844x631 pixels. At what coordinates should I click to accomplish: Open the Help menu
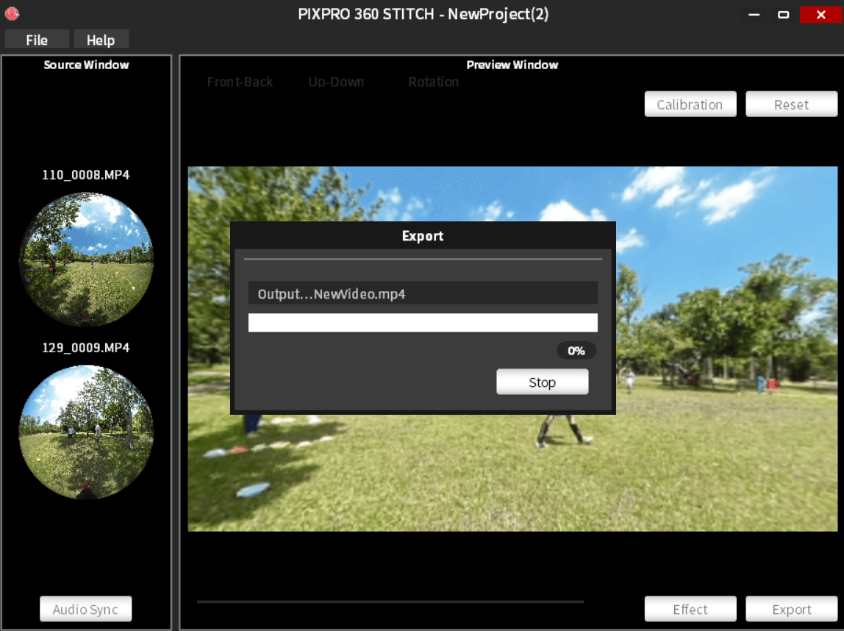(101, 40)
